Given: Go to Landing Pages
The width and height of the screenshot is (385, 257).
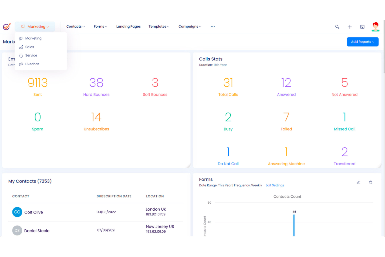Looking at the screenshot, I should tap(128, 27).
